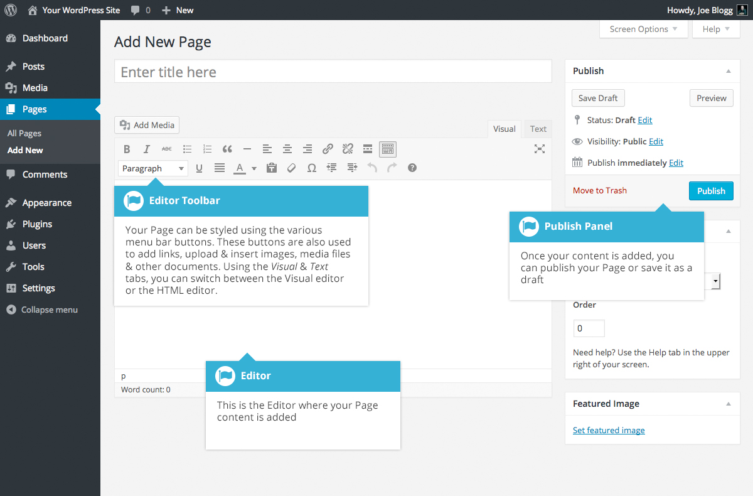Image resolution: width=753 pixels, height=496 pixels.
Task: Increase the paragraph indent
Action: coord(352,168)
